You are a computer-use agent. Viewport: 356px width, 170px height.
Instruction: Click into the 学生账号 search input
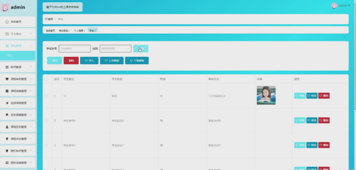75,49
